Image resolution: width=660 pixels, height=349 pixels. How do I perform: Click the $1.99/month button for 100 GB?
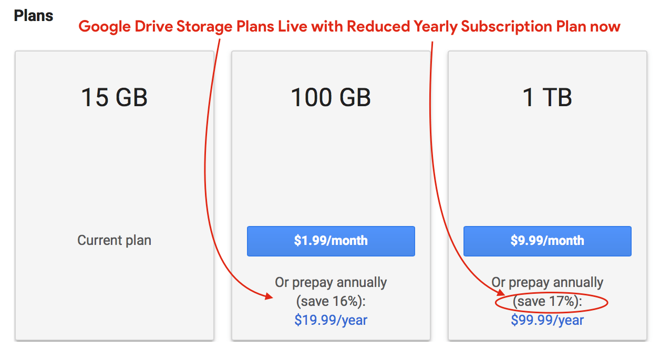[x=331, y=241]
